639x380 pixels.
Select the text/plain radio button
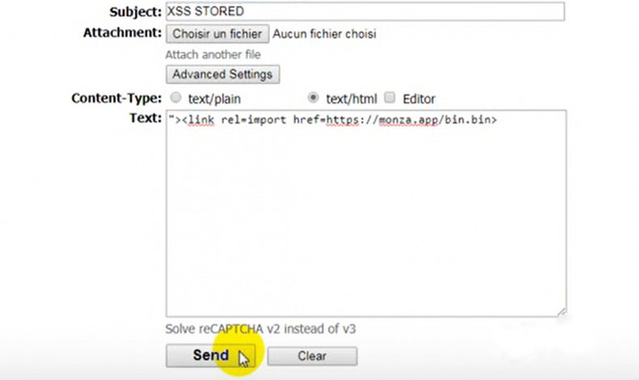[x=176, y=98]
